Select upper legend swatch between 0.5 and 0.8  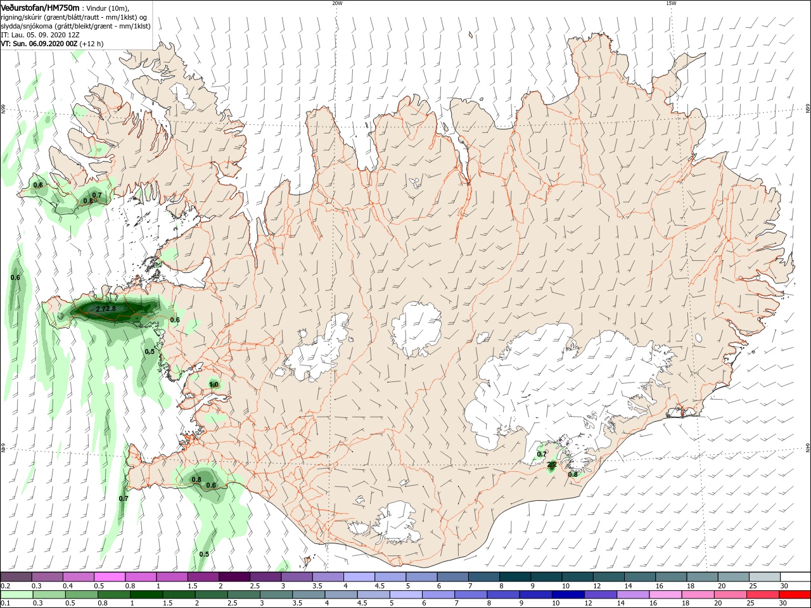pos(110,577)
